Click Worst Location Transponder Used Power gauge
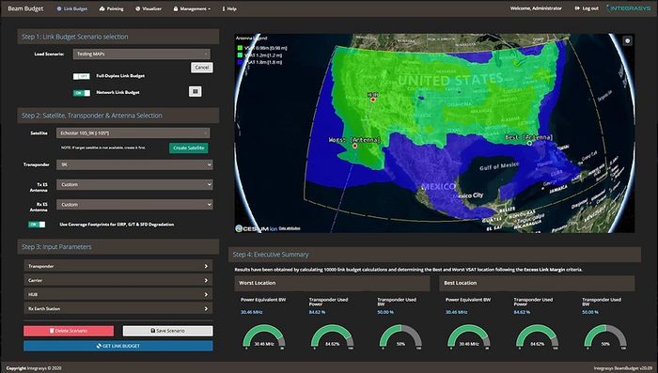658x373 pixels. pyautogui.click(x=333, y=337)
